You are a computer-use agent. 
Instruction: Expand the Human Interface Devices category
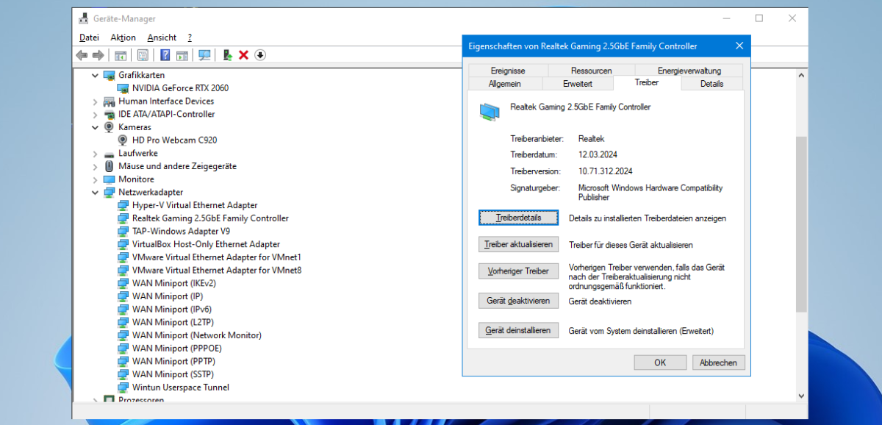point(95,101)
